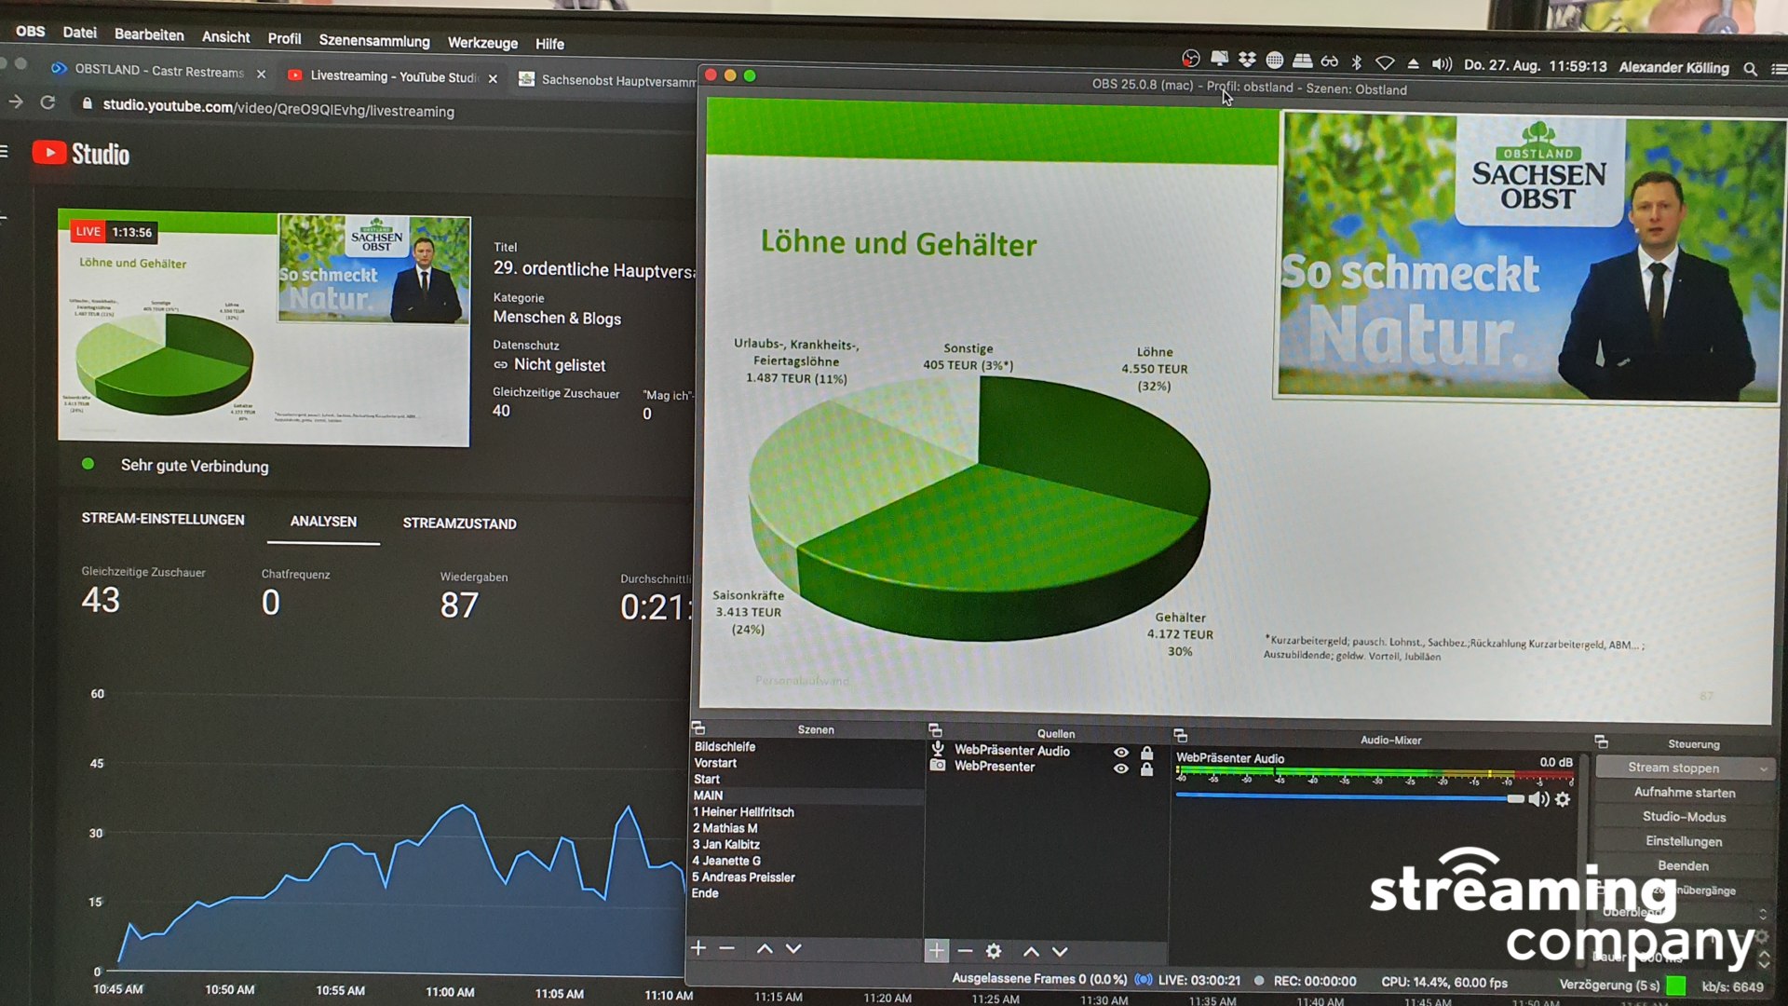Move selected source up in Quellen
Viewport: 1788px width, 1006px height.
1031,951
